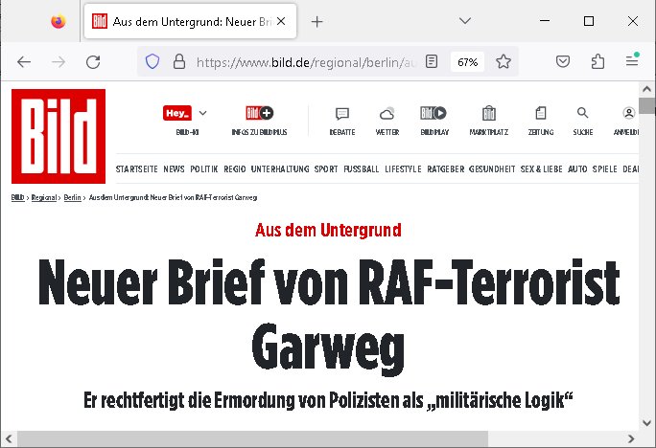
Task: Open Firefox View icon
Action: pyautogui.click(x=59, y=21)
